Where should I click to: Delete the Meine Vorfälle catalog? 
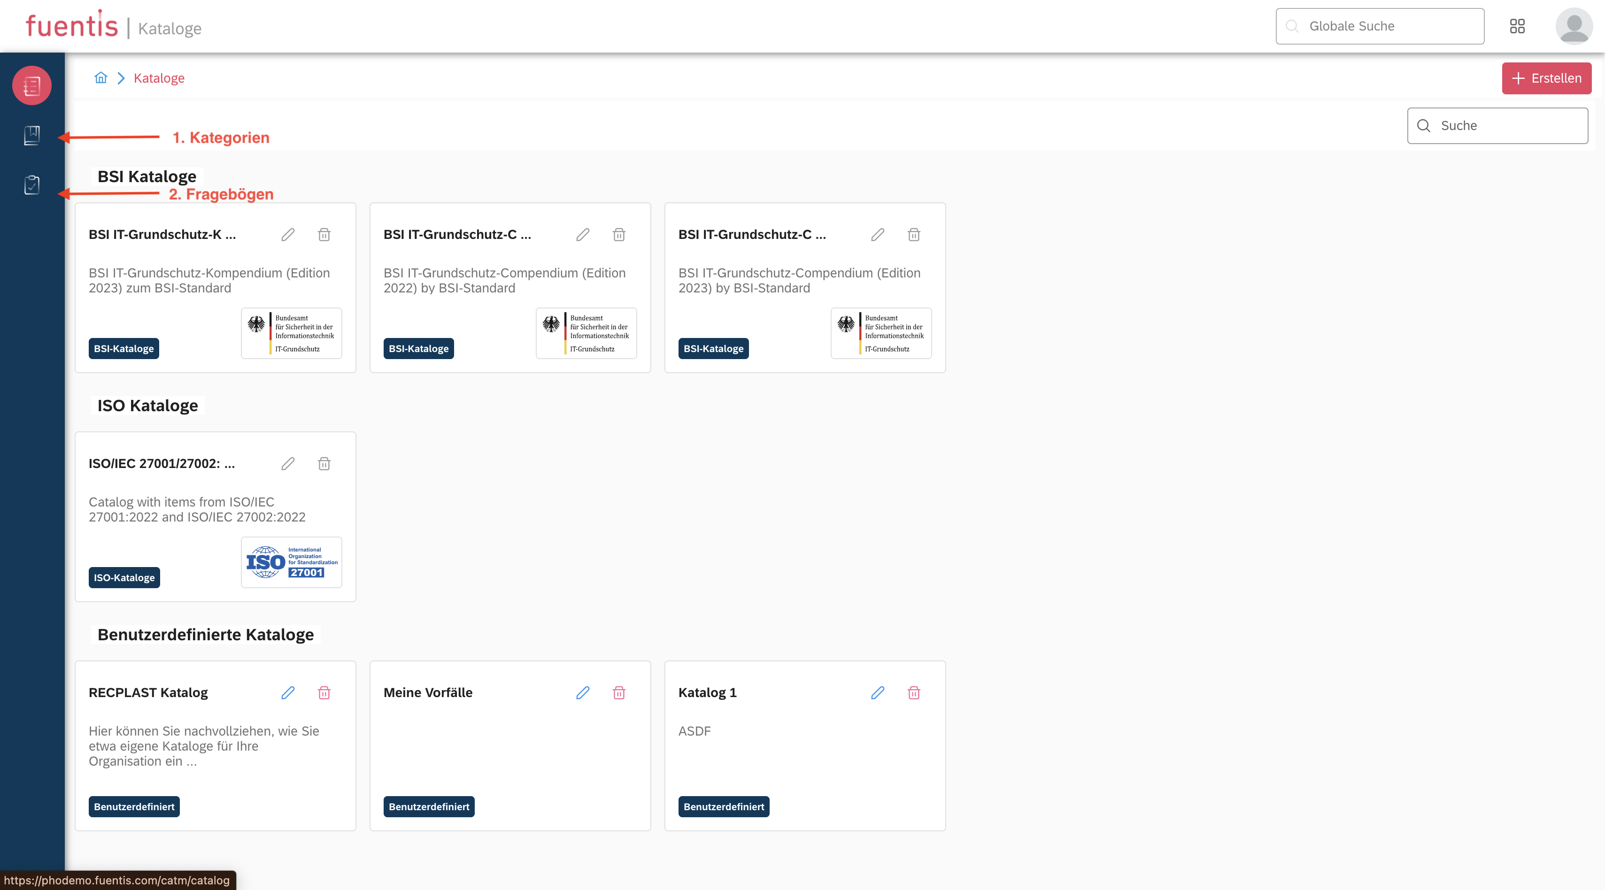coord(619,692)
